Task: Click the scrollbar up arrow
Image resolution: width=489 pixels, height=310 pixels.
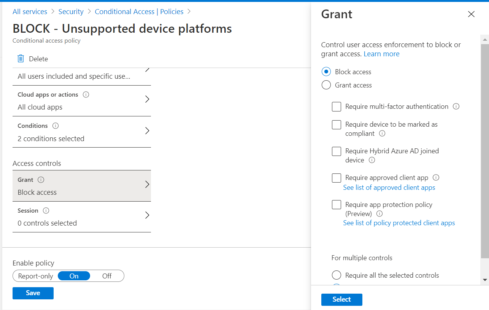Action: click(x=485, y=39)
